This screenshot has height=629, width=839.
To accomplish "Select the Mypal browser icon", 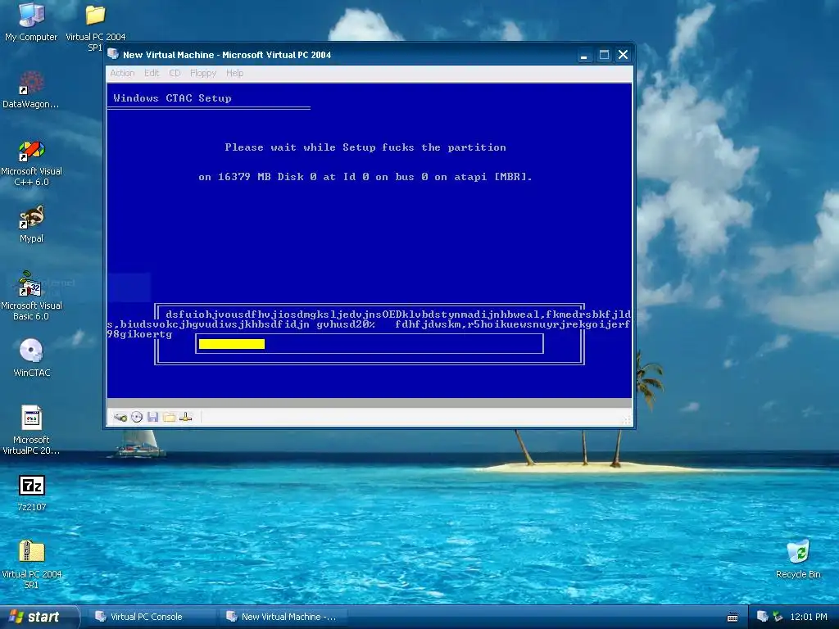I will coord(31,224).
